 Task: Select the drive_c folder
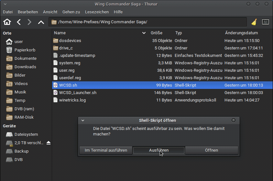(x=63, y=48)
